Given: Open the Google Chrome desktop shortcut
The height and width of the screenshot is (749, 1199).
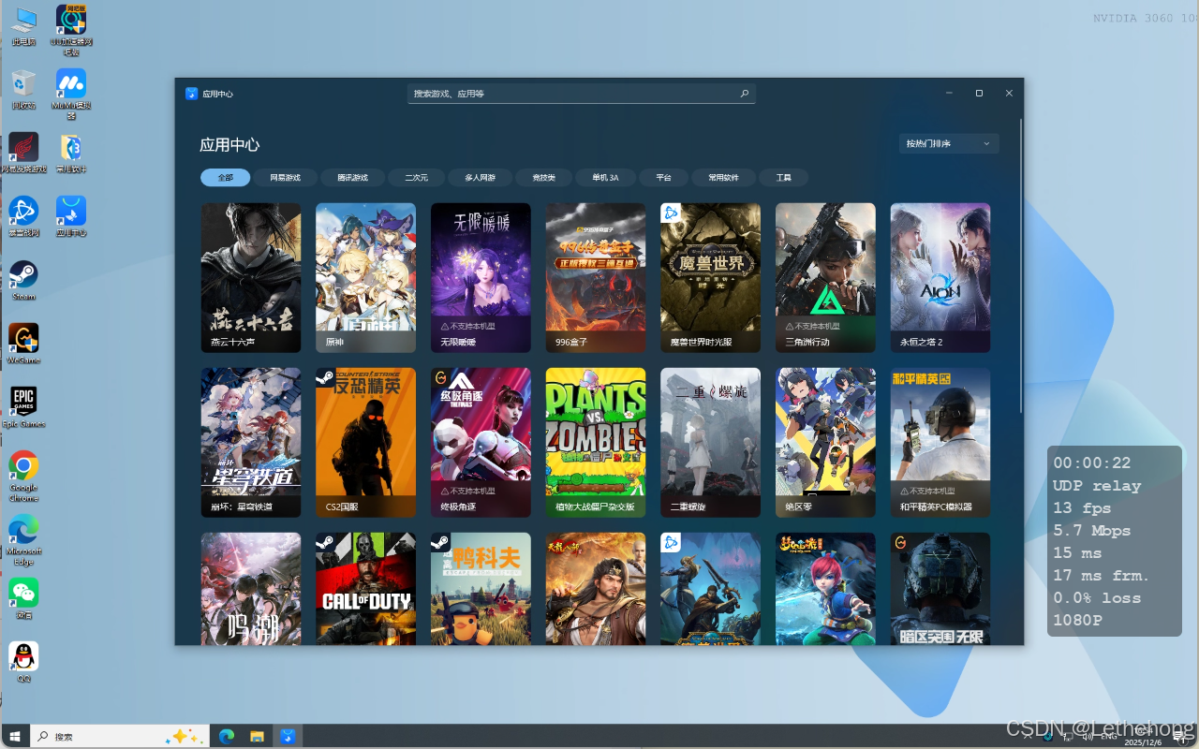Looking at the screenshot, I should [x=23, y=476].
